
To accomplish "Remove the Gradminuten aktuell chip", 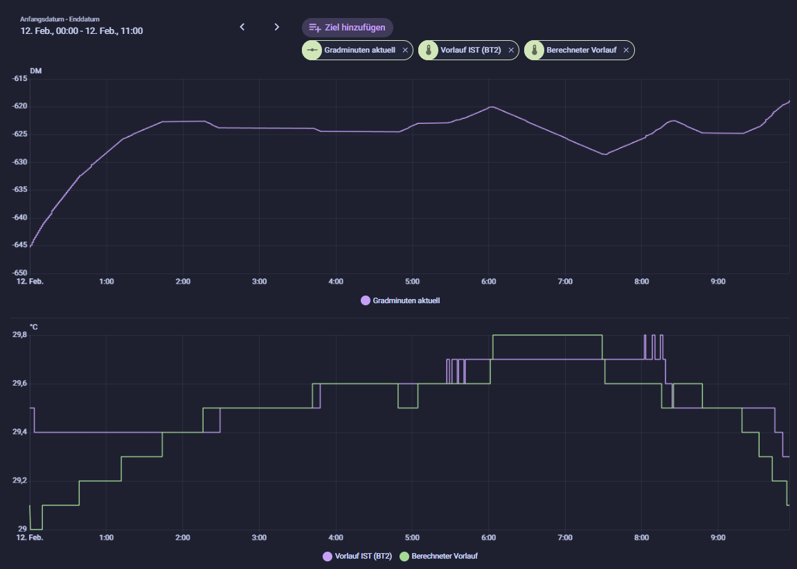I will [405, 51].
